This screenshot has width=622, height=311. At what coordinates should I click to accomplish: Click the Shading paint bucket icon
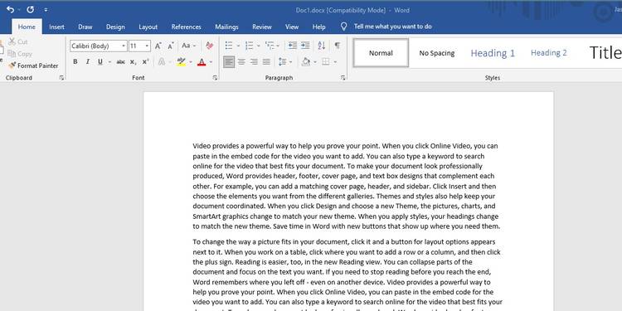point(305,62)
